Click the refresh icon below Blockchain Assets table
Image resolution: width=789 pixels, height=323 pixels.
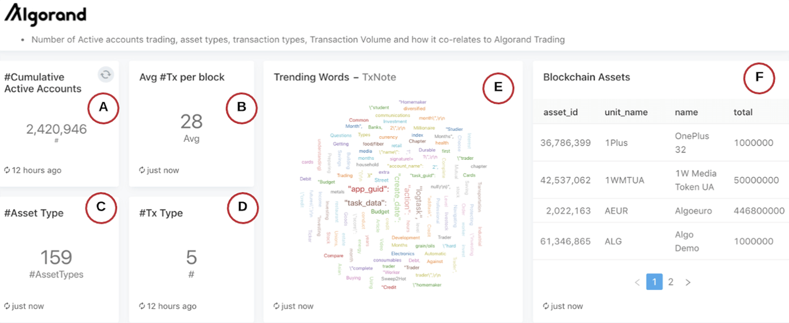(x=546, y=306)
